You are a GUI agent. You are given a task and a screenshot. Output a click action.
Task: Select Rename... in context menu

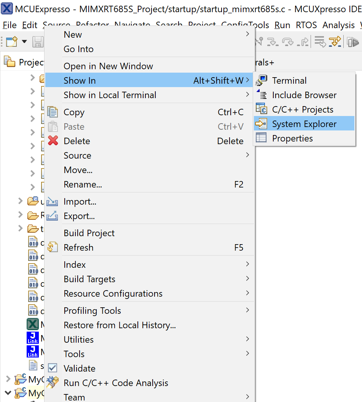coord(83,184)
